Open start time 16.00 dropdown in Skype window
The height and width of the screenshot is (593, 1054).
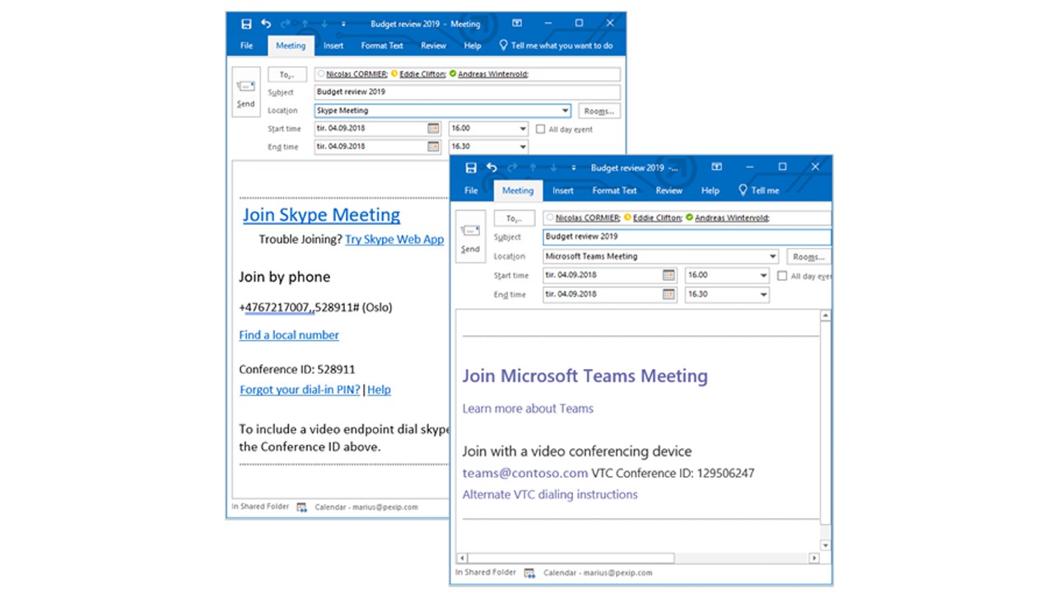click(x=523, y=129)
